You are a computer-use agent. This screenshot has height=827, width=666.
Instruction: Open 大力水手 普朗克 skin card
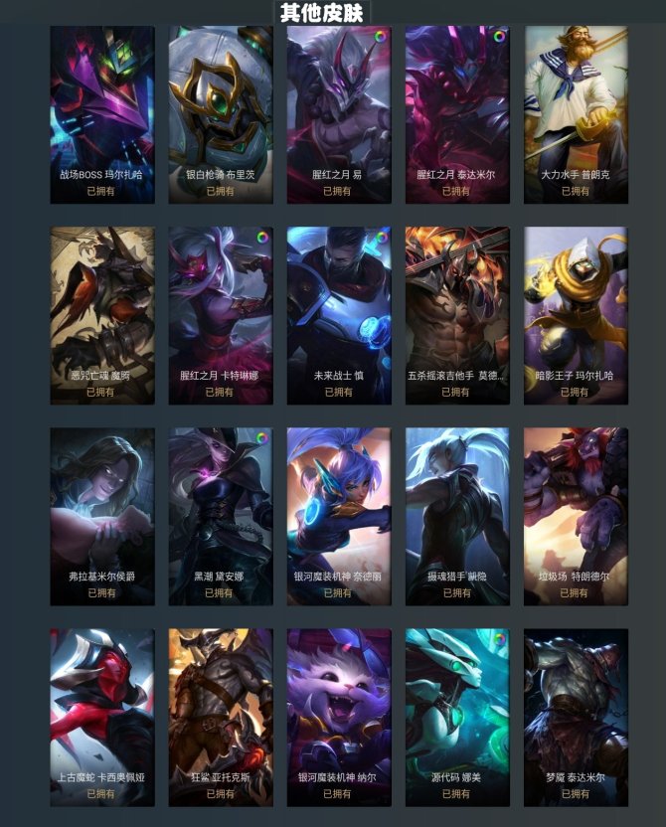pyautogui.click(x=576, y=115)
